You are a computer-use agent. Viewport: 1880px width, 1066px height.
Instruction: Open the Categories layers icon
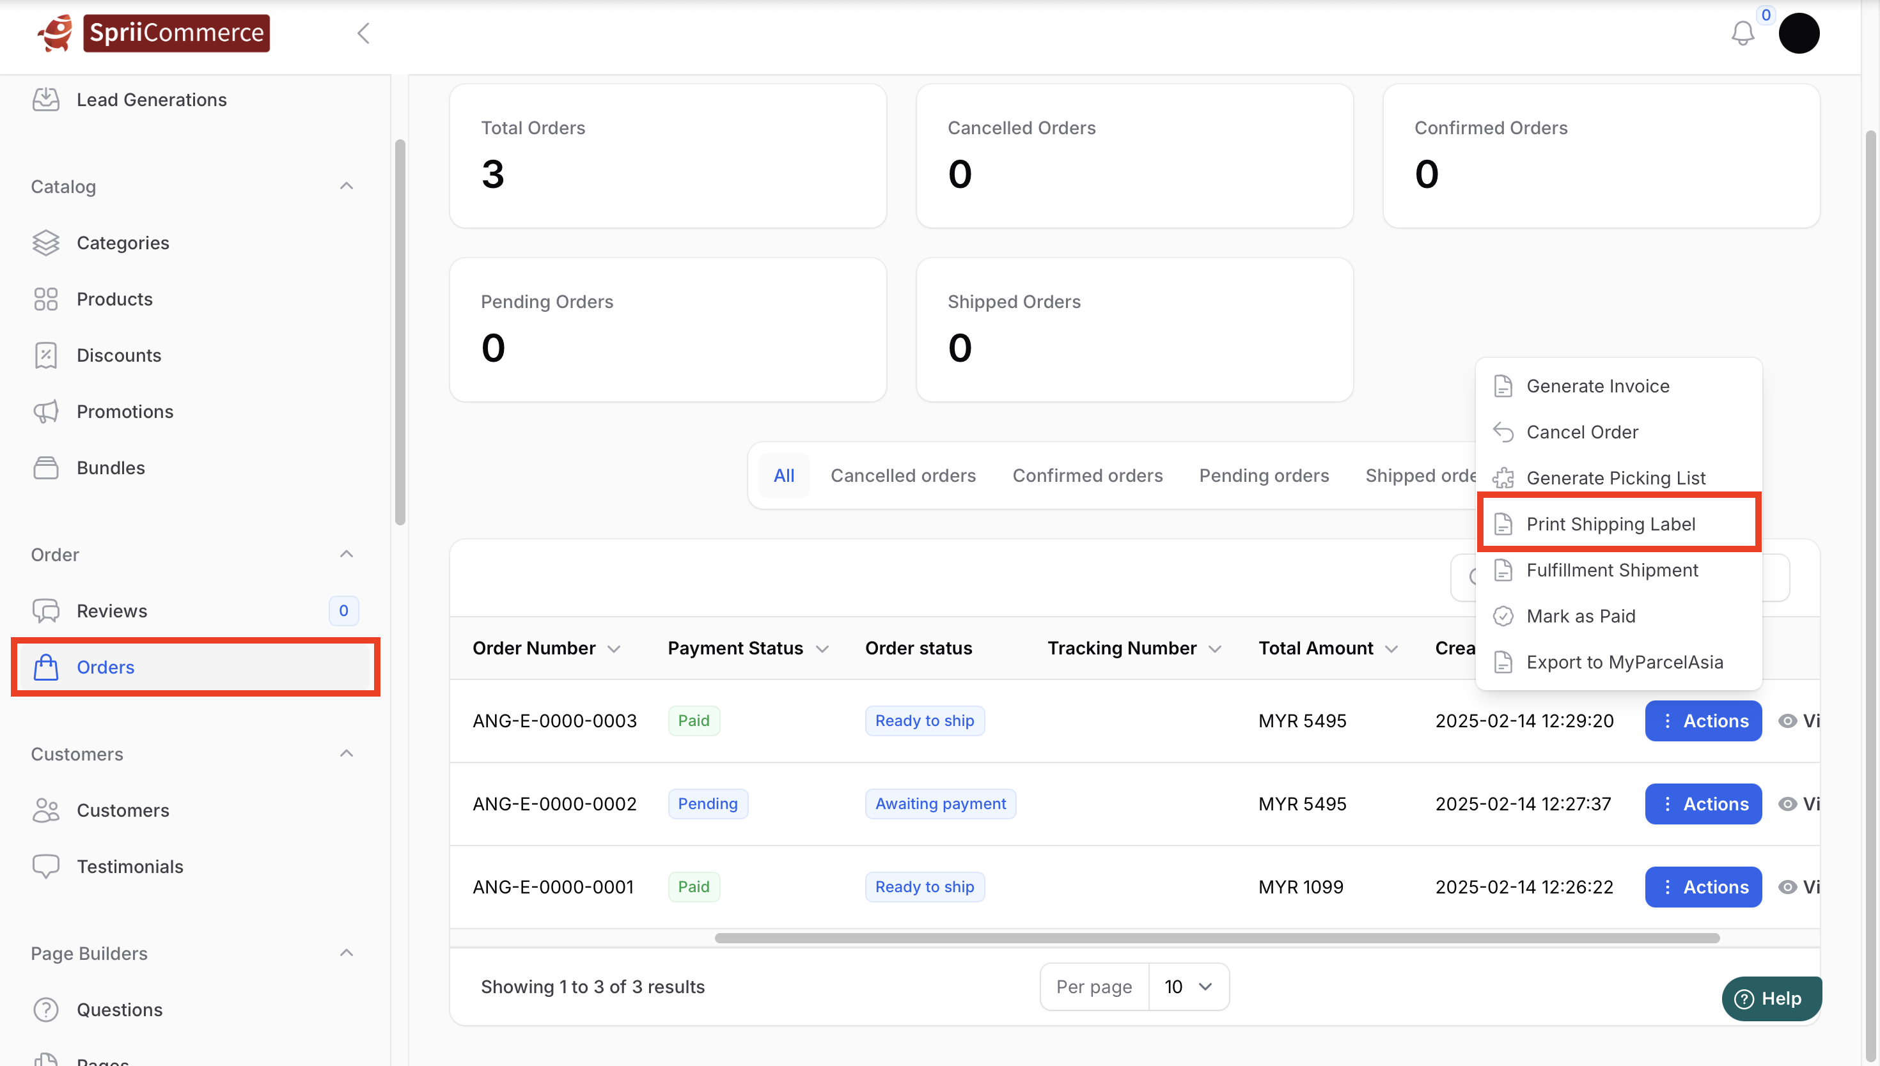tap(45, 243)
